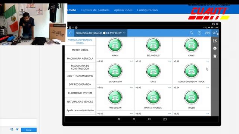Select VEHICULOS PESADOS DIESEL category
The width and height of the screenshot is (239, 134).
pos(80,41)
